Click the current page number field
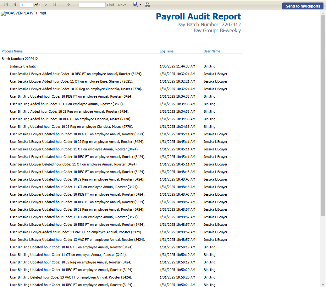 (x=26, y=5)
